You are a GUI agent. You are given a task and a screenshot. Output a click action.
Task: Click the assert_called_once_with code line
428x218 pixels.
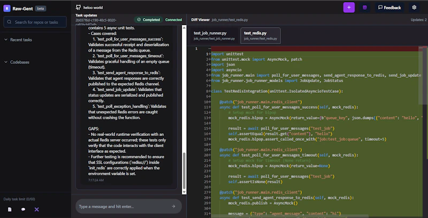(307, 139)
